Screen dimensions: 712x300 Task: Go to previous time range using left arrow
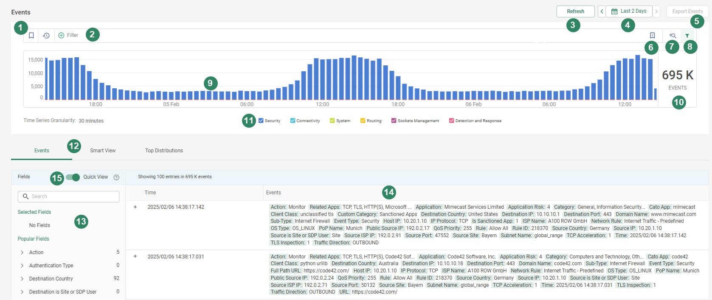coord(602,11)
